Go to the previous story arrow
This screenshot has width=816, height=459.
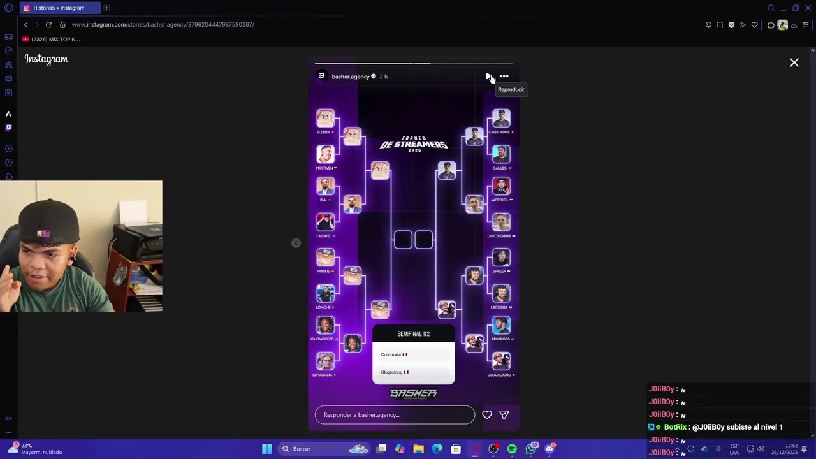[x=296, y=243]
